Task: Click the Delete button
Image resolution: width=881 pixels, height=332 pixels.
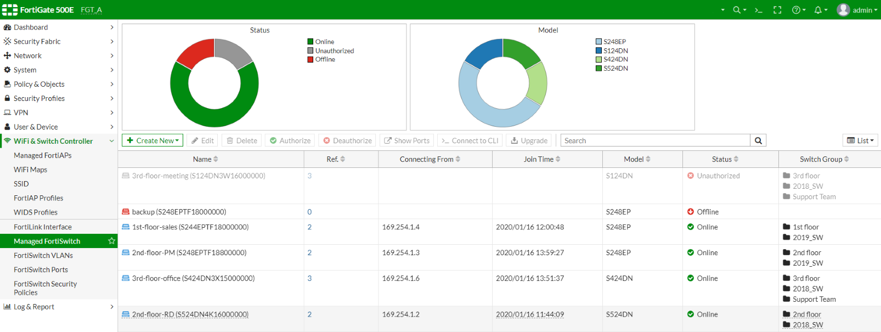Action: 242,140
